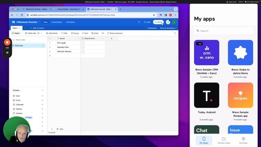Open the base history icon in Airtable
261x147 pixels.
coord(139,22)
